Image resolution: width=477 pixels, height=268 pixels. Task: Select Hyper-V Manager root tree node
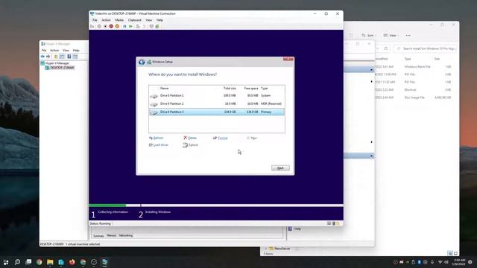click(54, 63)
